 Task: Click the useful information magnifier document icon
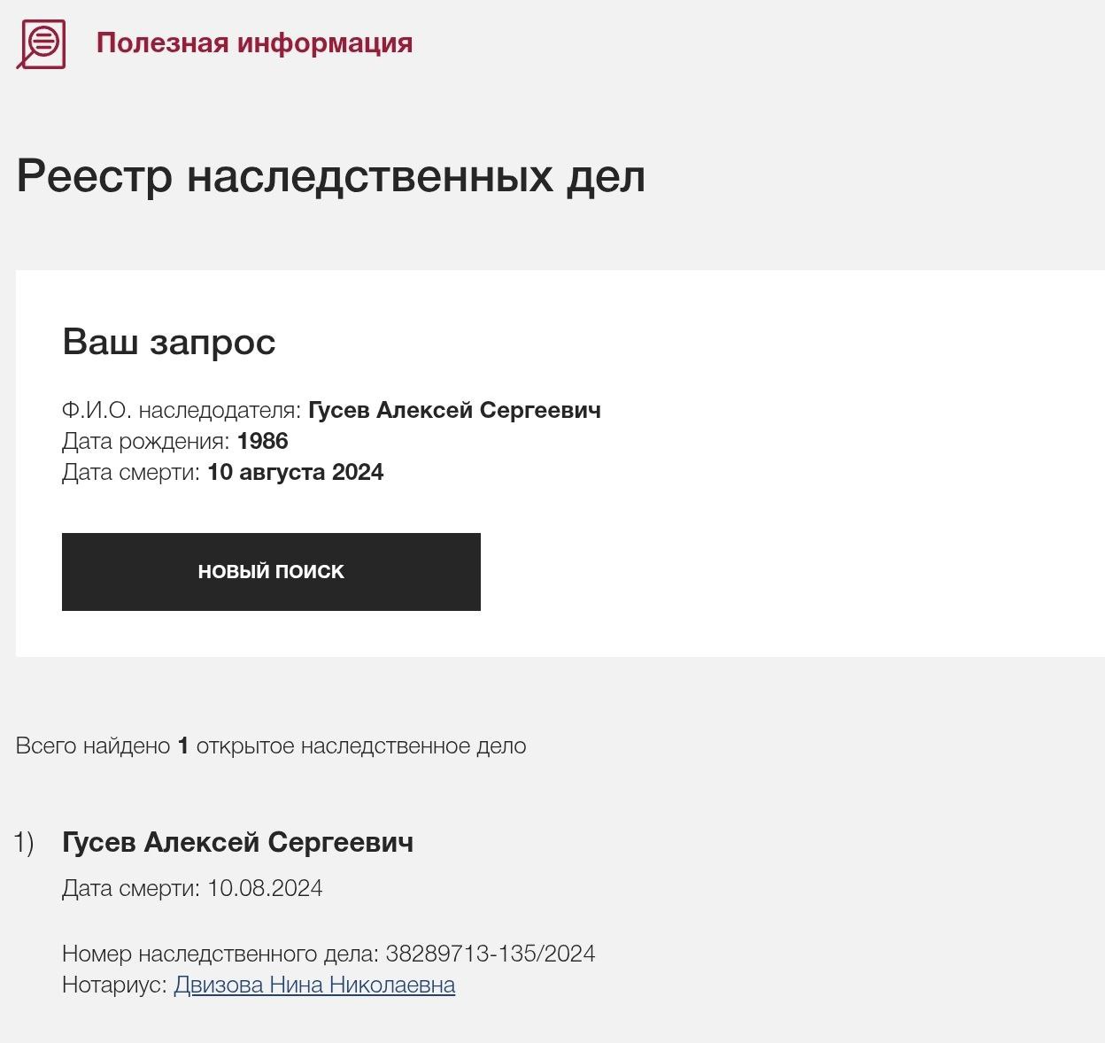(x=42, y=43)
